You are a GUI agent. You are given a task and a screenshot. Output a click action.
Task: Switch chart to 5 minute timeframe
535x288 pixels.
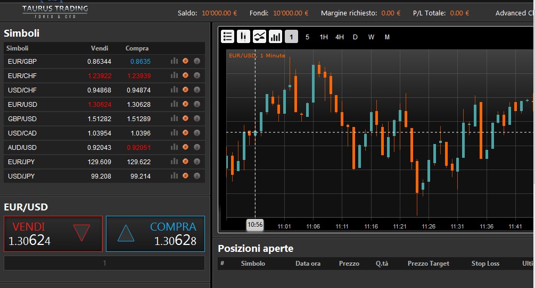tap(307, 37)
